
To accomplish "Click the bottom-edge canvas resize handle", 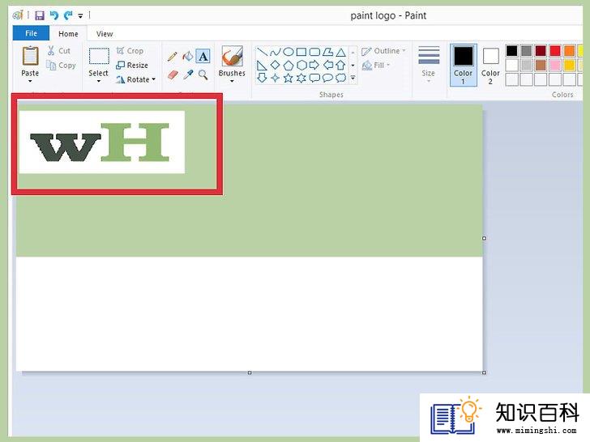I will point(250,372).
